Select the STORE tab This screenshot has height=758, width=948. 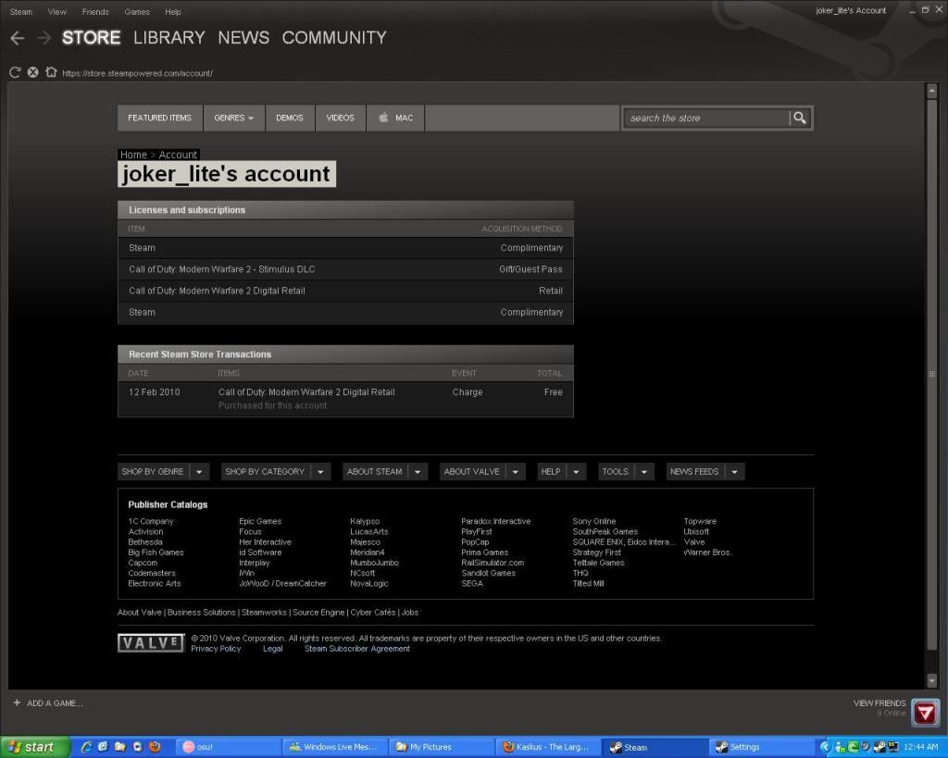pos(92,37)
